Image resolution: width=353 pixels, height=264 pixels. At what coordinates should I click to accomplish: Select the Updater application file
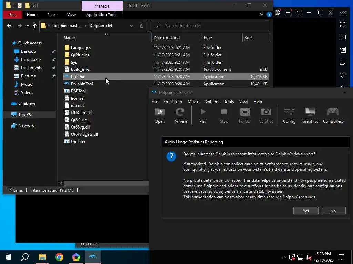[x=78, y=141]
